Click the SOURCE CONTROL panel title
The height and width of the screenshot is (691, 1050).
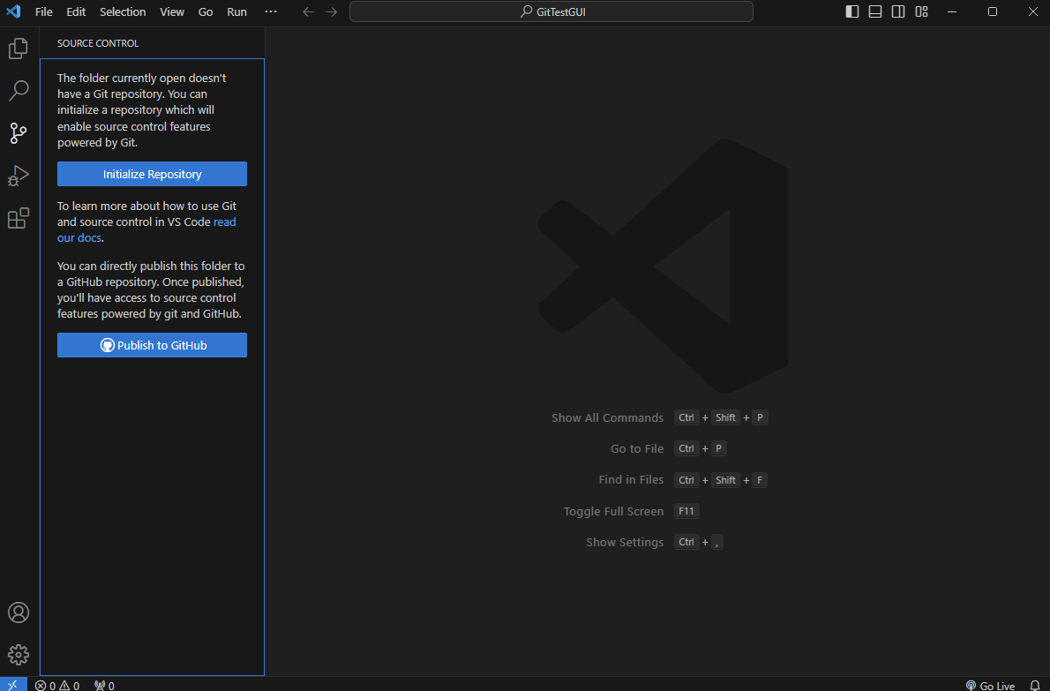[x=98, y=43]
